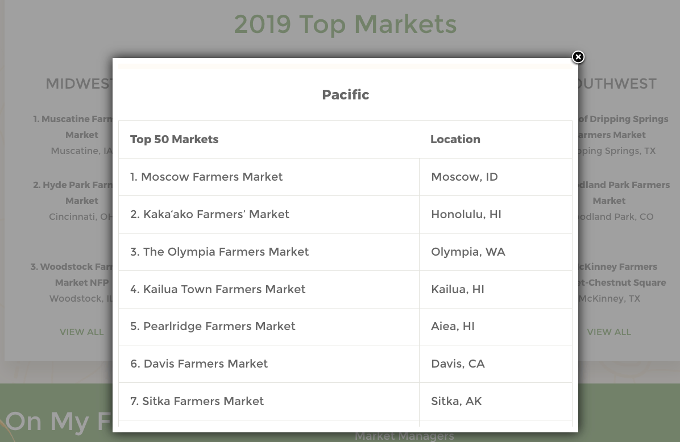Select Kailua Town Farmers Market row
This screenshot has width=680, height=442.
[x=218, y=289]
